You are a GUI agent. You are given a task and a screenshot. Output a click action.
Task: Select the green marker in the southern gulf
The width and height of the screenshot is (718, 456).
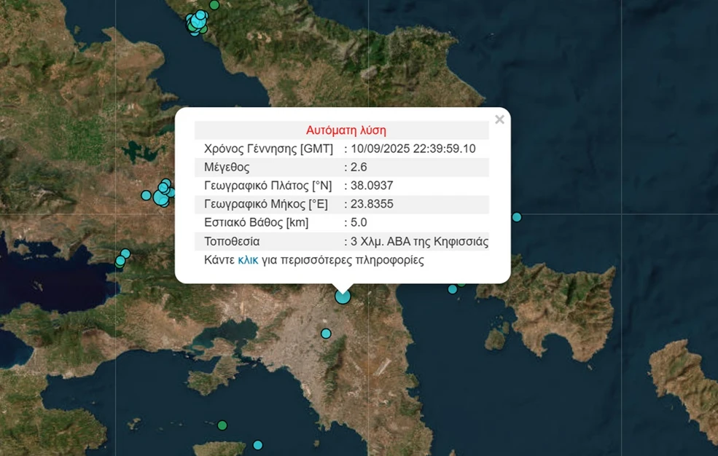pos(222,425)
